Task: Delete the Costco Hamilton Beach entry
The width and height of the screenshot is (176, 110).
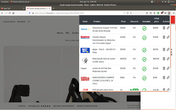Action: point(164,37)
